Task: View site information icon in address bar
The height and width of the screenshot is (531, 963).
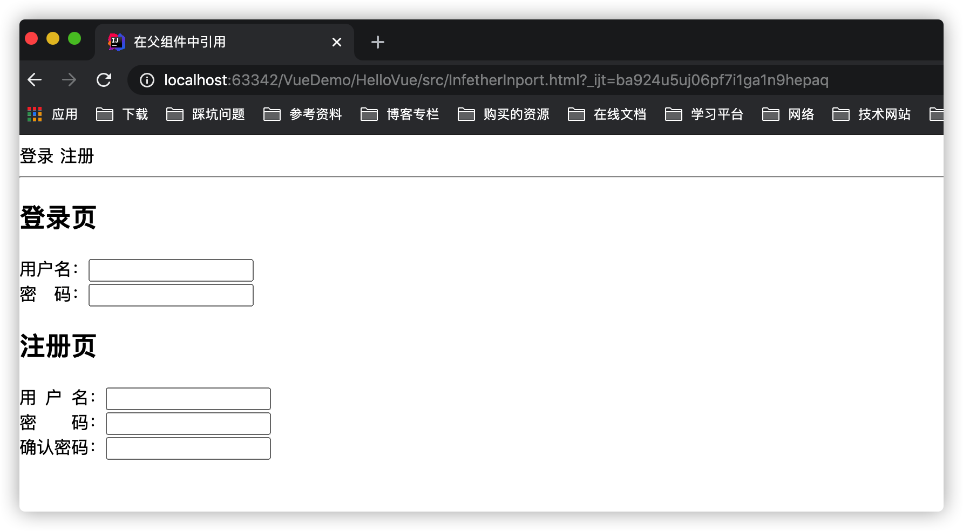Action: pos(147,80)
